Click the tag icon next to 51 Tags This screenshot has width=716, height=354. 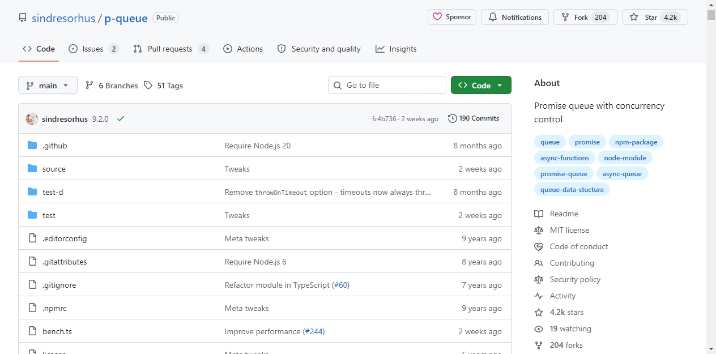[148, 86]
